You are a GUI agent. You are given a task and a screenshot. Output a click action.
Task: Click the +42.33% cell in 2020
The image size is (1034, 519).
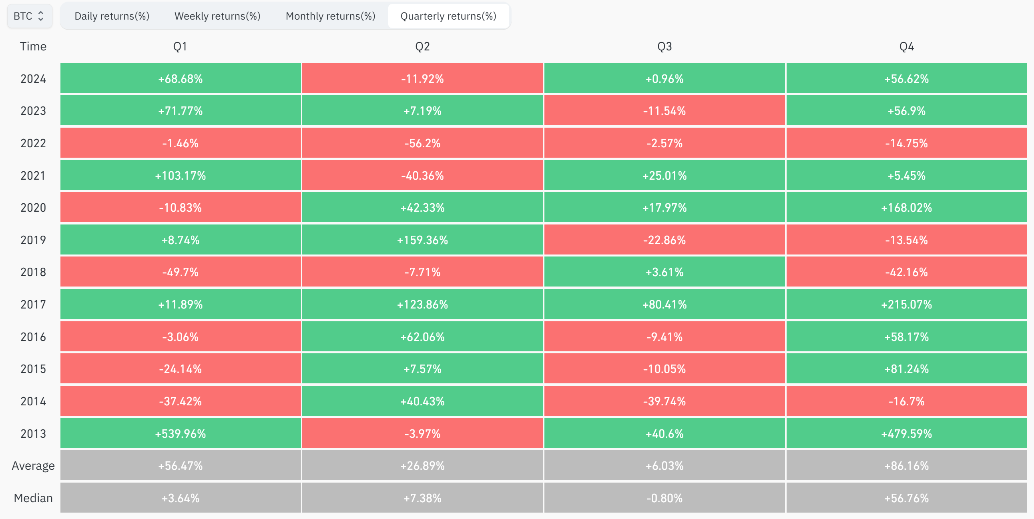(422, 208)
